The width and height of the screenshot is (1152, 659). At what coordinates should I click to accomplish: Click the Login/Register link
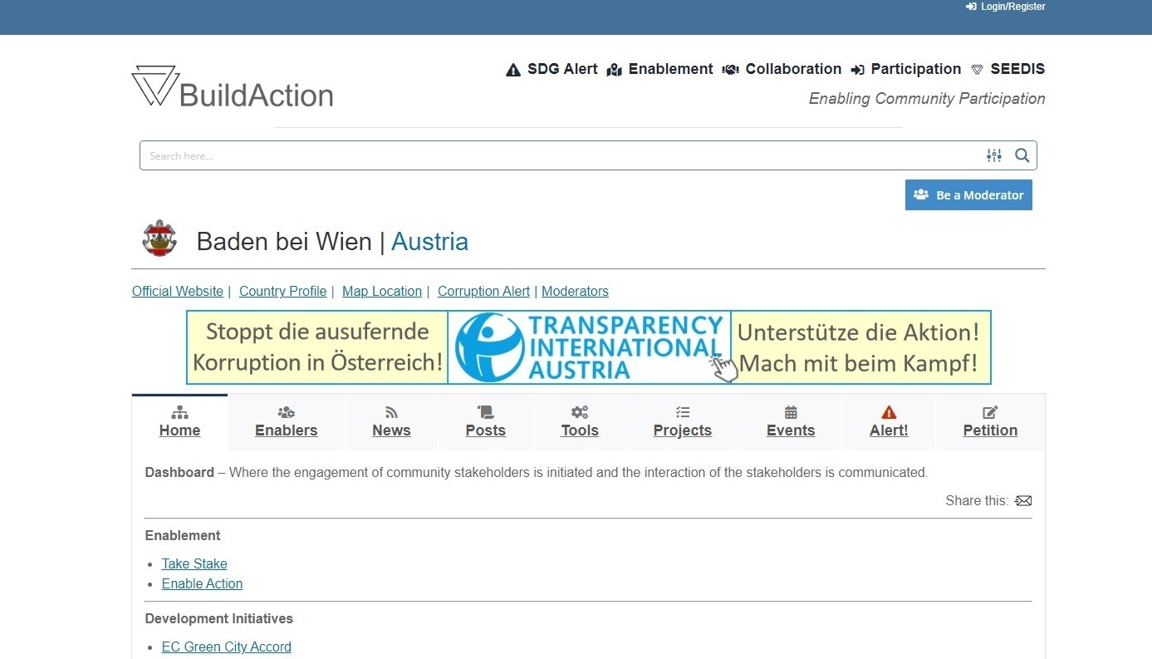(1005, 7)
